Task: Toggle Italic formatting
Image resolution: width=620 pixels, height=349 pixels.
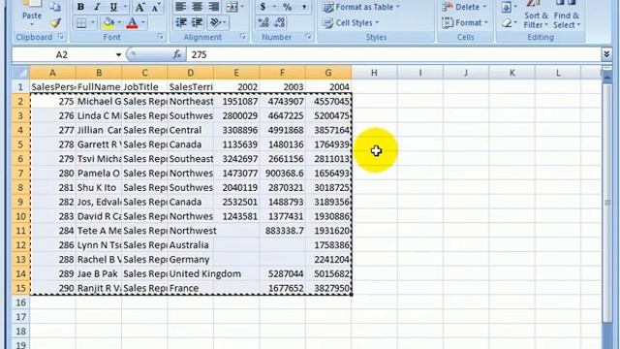Action: click(x=97, y=7)
